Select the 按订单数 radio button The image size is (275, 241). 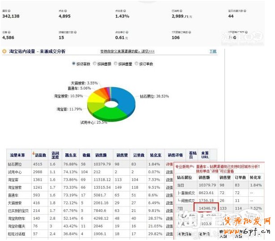pos(137,64)
